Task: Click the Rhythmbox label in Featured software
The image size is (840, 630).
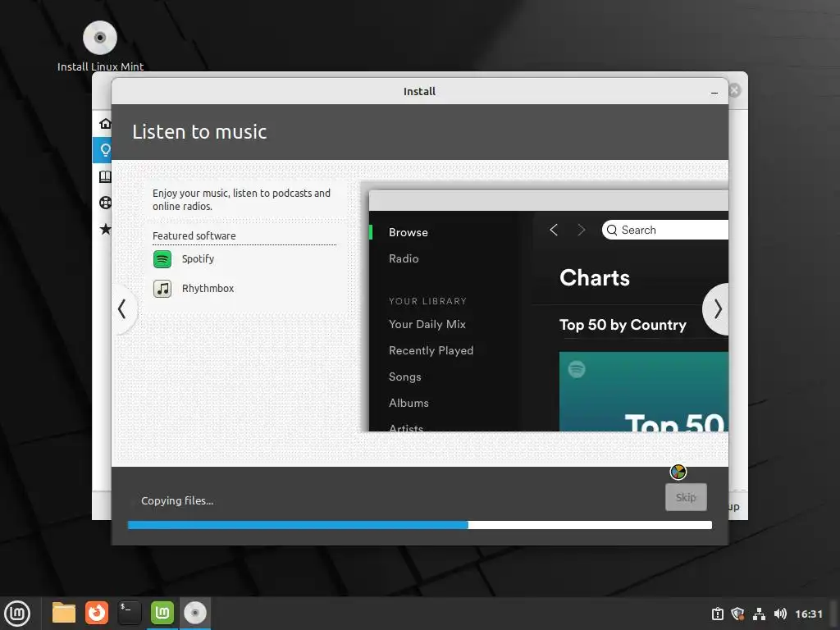Action: point(208,289)
